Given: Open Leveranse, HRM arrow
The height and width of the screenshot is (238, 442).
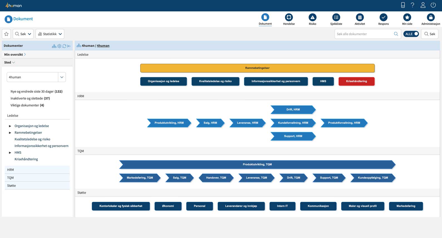Looking at the screenshot, I should click(248, 123).
